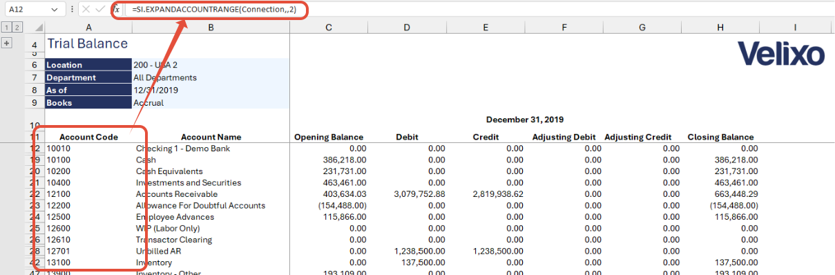Click the Debit column heading
Viewport: 835px width, 275px height.
click(407, 137)
